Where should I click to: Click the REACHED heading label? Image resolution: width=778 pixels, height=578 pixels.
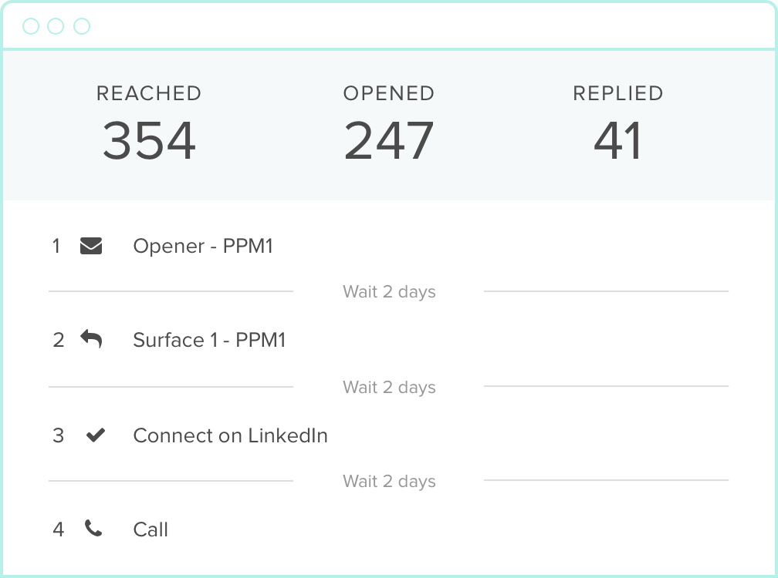point(149,93)
